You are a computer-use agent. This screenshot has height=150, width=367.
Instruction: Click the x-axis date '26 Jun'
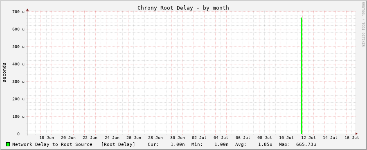pyautogui.click(x=134, y=138)
